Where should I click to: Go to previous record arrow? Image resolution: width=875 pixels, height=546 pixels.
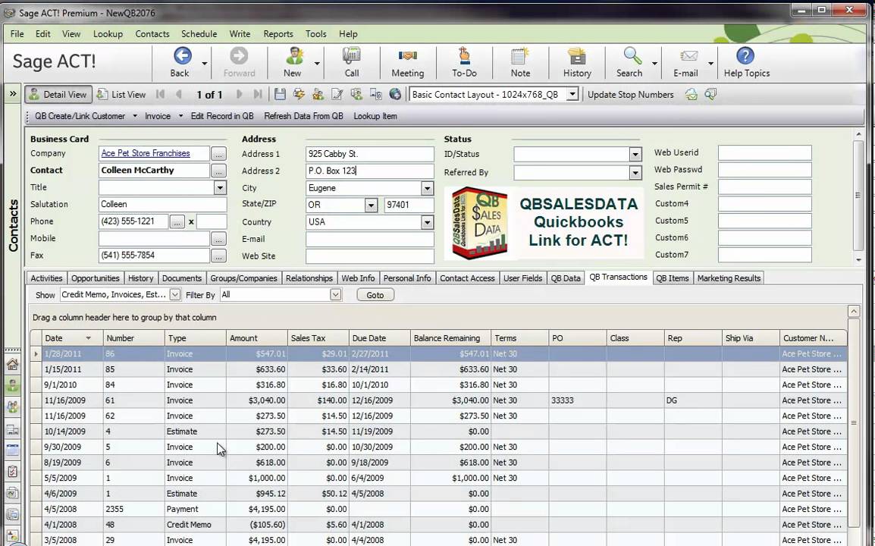click(179, 94)
